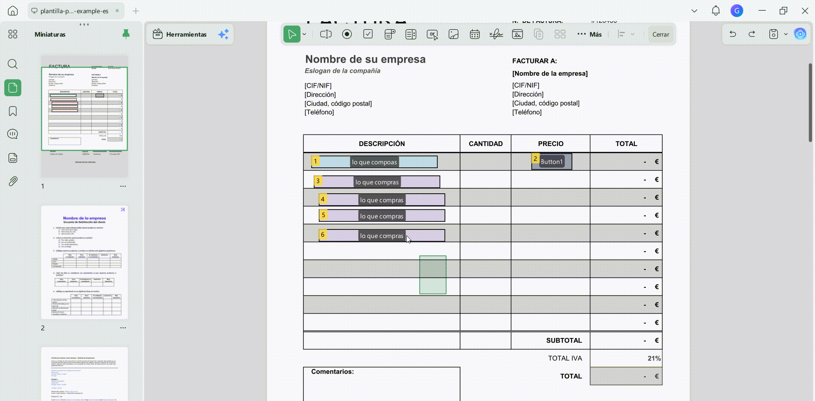Open the search icon in left sidebar
Image resolution: width=815 pixels, height=401 pixels.
(x=13, y=64)
